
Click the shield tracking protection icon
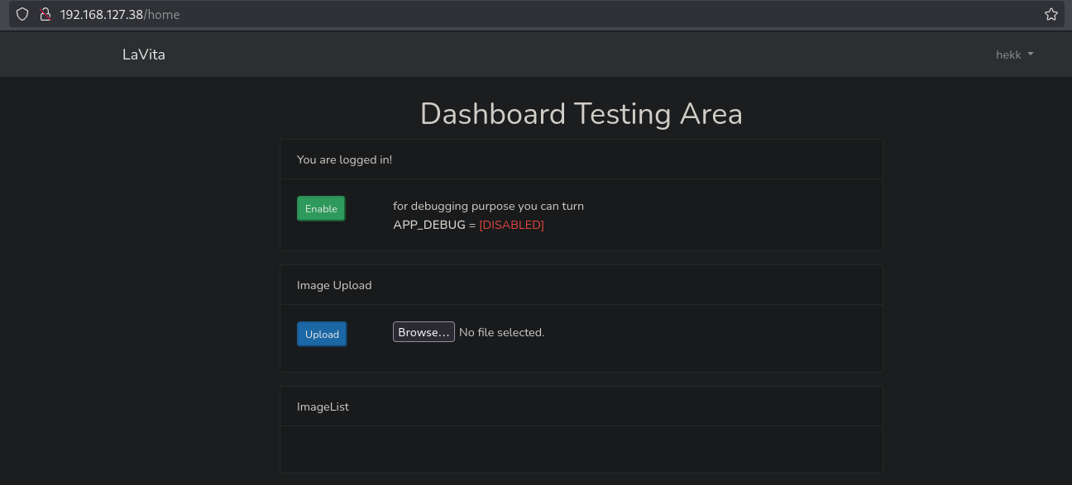click(x=22, y=14)
